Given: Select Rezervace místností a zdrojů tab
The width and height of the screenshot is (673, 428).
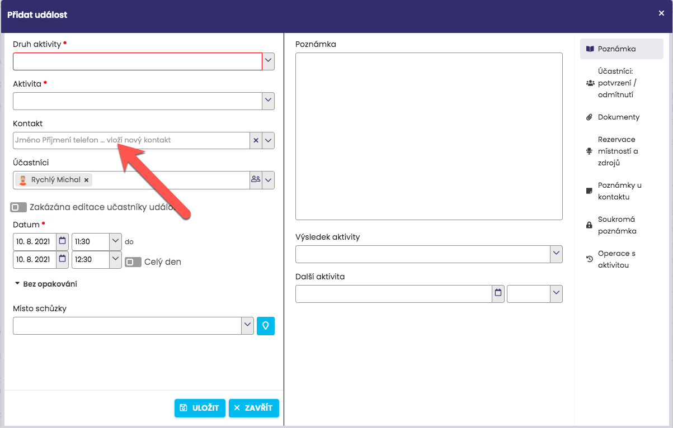Looking at the screenshot, I should tap(617, 151).
